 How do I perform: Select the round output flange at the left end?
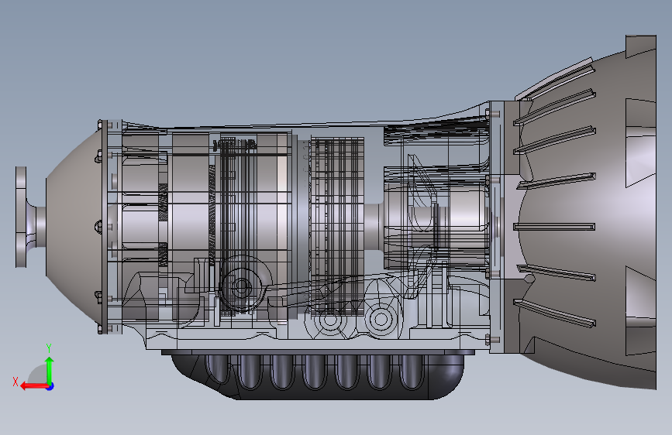21,217
